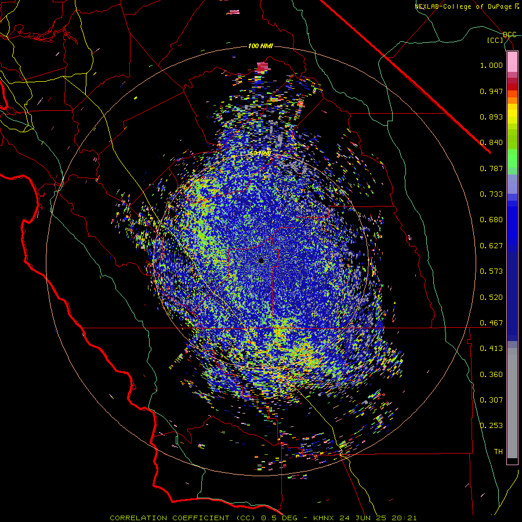522x522 pixels.
Task: Click the 100 NMI range ring label
Action: [260, 46]
